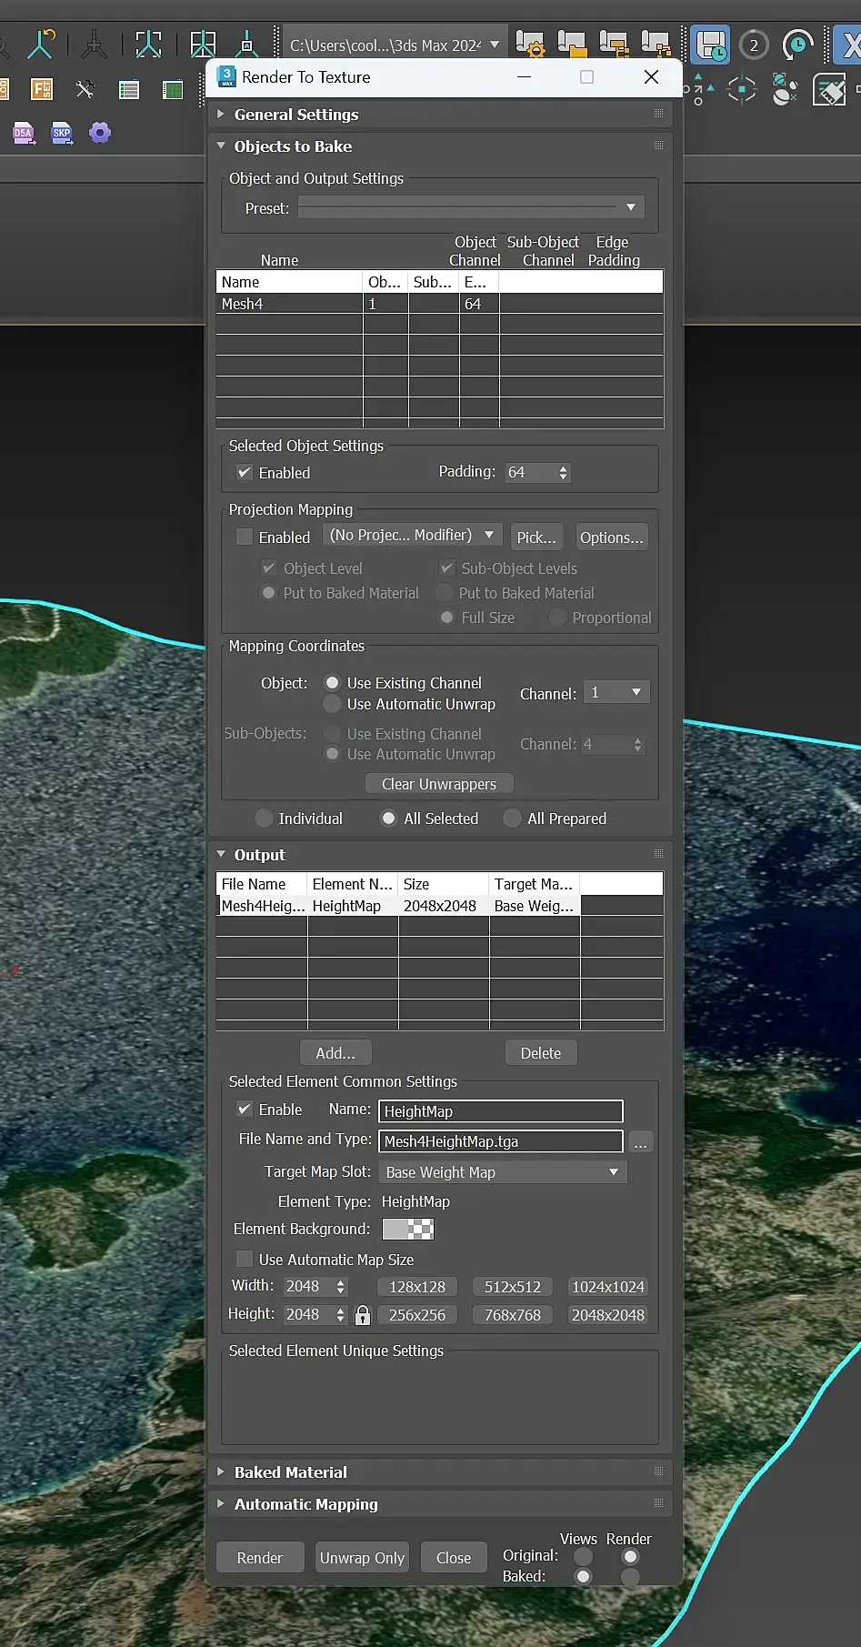The image size is (861, 1647).
Task: Click the teal link icon with orange arrow
Action: [x=41, y=44]
